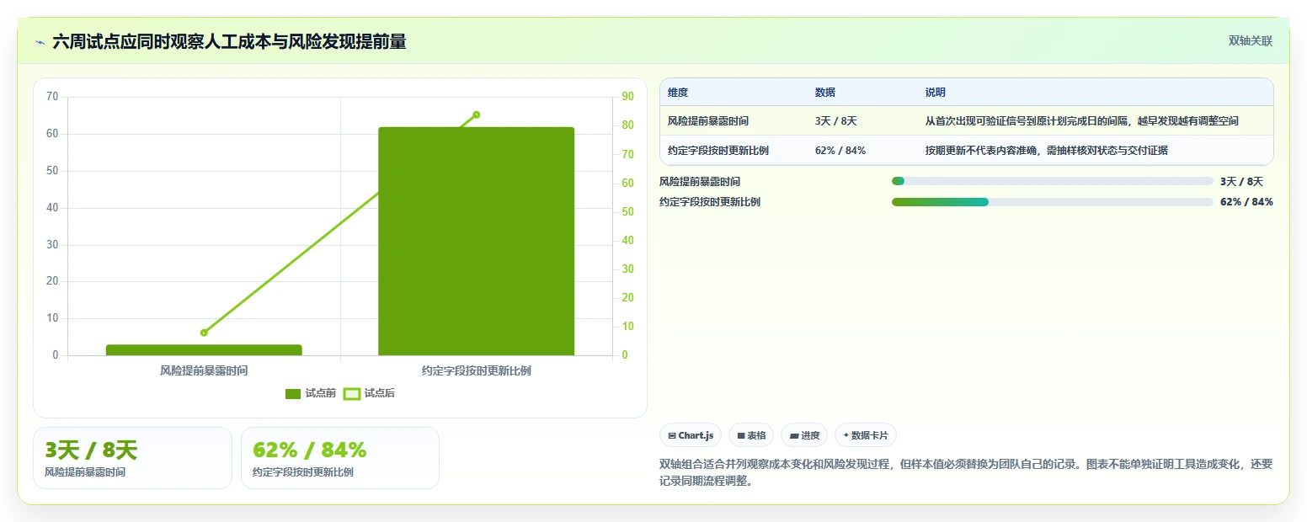Select the Chart.js chip

(x=691, y=435)
